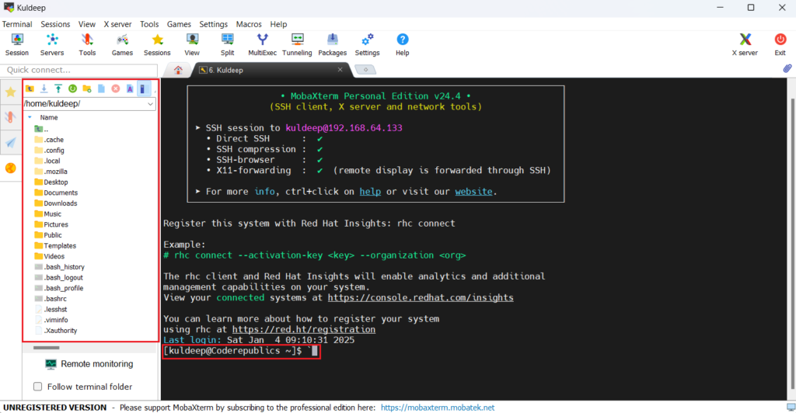Select the Documents folder in the file list
The image size is (796, 413).
click(x=60, y=193)
